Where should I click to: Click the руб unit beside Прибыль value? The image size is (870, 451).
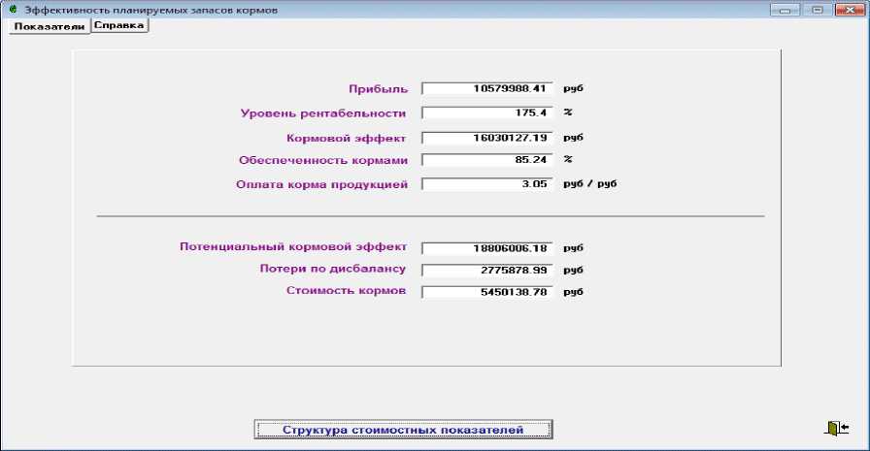tap(573, 88)
